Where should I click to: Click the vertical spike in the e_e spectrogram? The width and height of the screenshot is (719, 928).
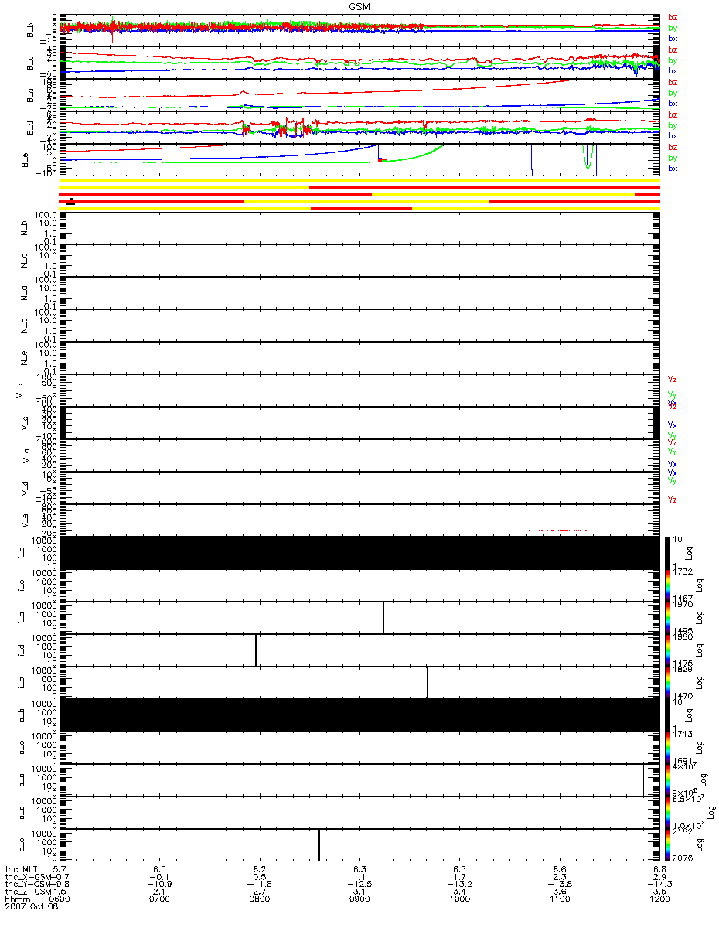[319, 844]
